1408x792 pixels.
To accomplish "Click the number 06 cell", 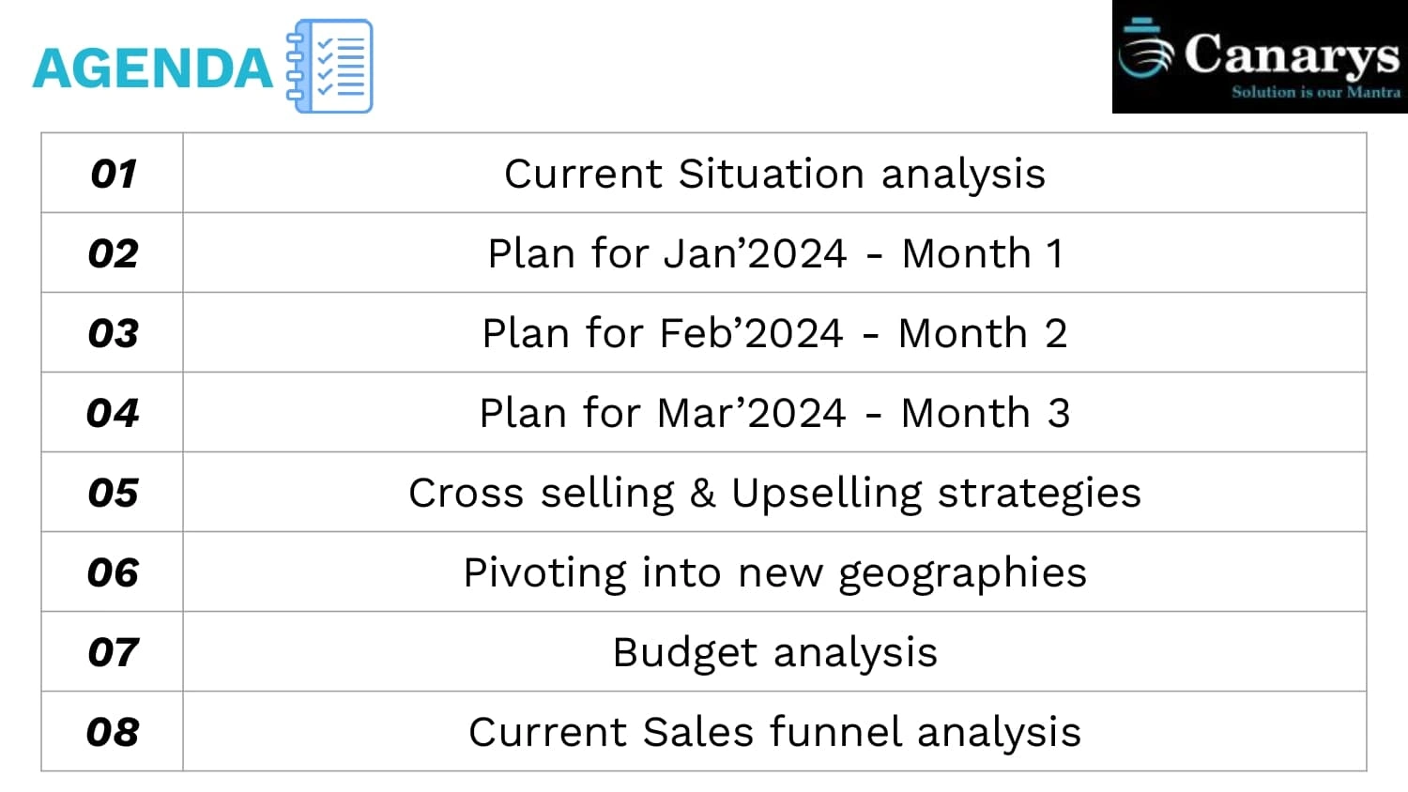I will point(113,572).
